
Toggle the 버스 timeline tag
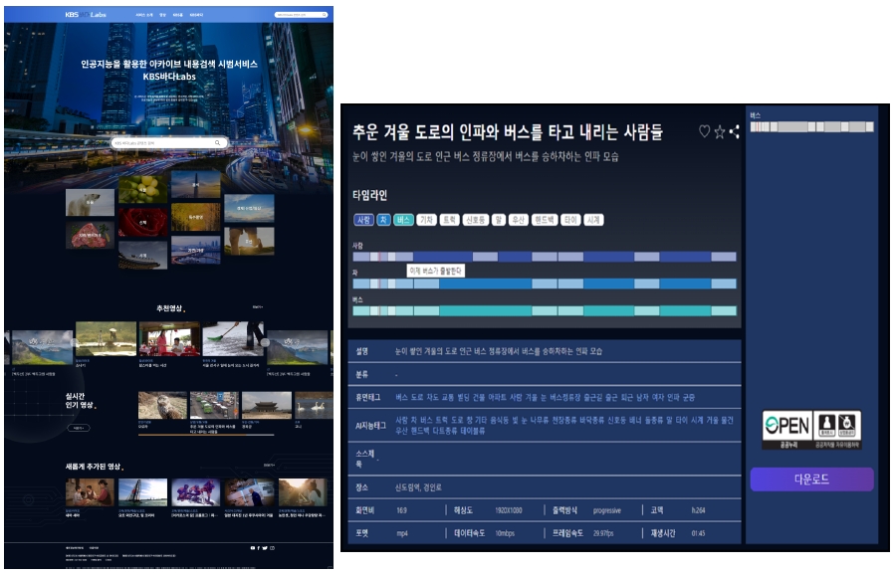[403, 220]
